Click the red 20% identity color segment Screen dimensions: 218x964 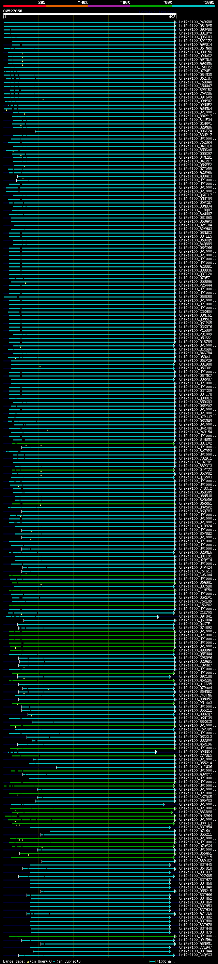pyautogui.click(x=25, y=6)
